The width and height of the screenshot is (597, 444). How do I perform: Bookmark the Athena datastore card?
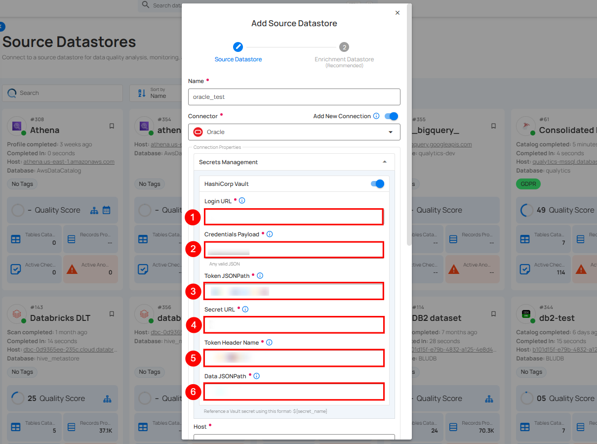click(112, 126)
